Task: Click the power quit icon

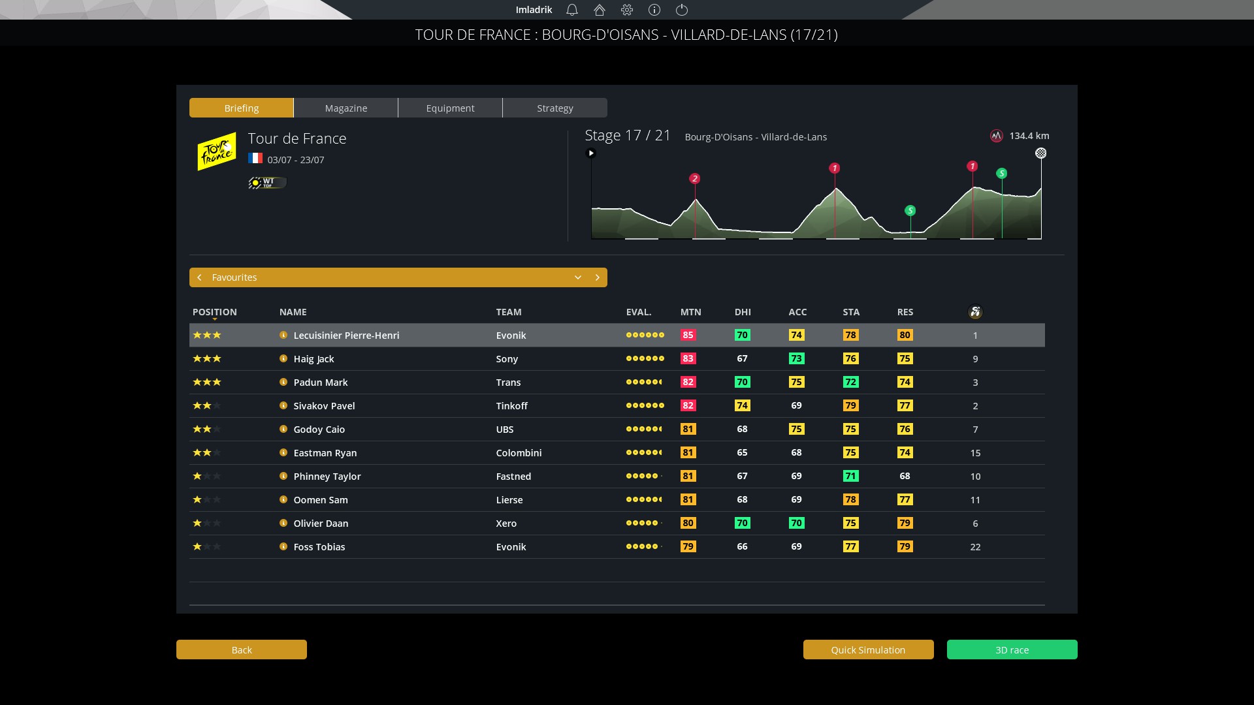Action: pos(682,10)
